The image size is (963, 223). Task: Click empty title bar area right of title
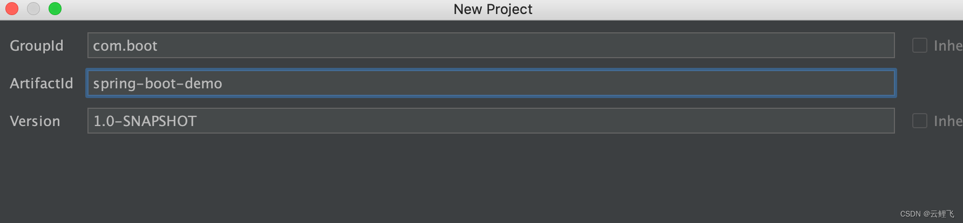[x=745, y=9]
